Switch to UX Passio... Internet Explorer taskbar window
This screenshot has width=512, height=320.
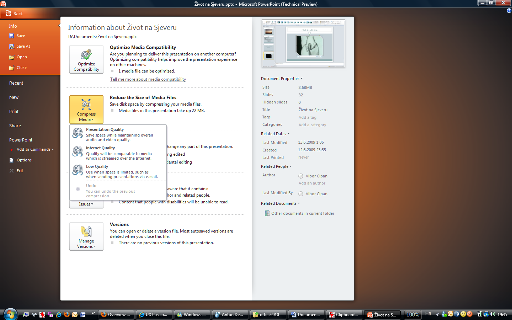[154, 315]
